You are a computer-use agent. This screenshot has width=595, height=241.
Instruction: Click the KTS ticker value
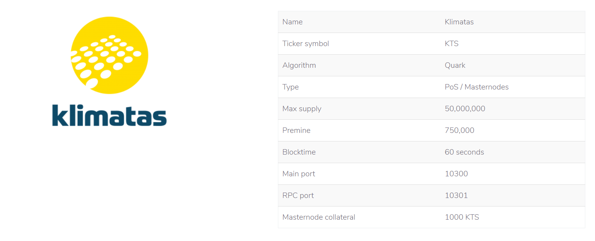pyautogui.click(x=452, y=44)
